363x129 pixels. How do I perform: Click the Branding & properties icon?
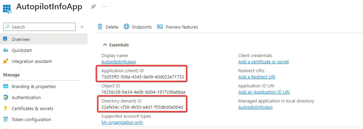tap(6, 86)
